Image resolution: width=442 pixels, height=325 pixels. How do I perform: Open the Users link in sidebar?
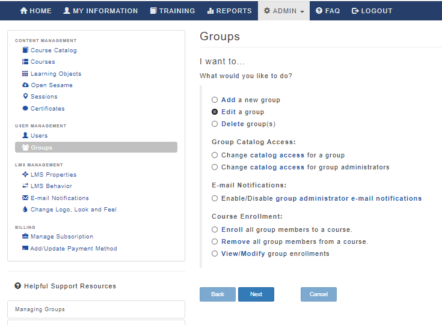click(x=39, y=135)
